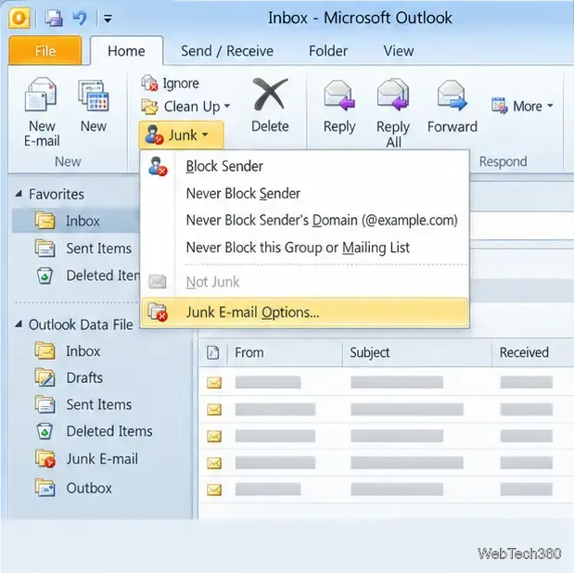
Task: Click the Not Junk menu entry
Action: [304, 282]
